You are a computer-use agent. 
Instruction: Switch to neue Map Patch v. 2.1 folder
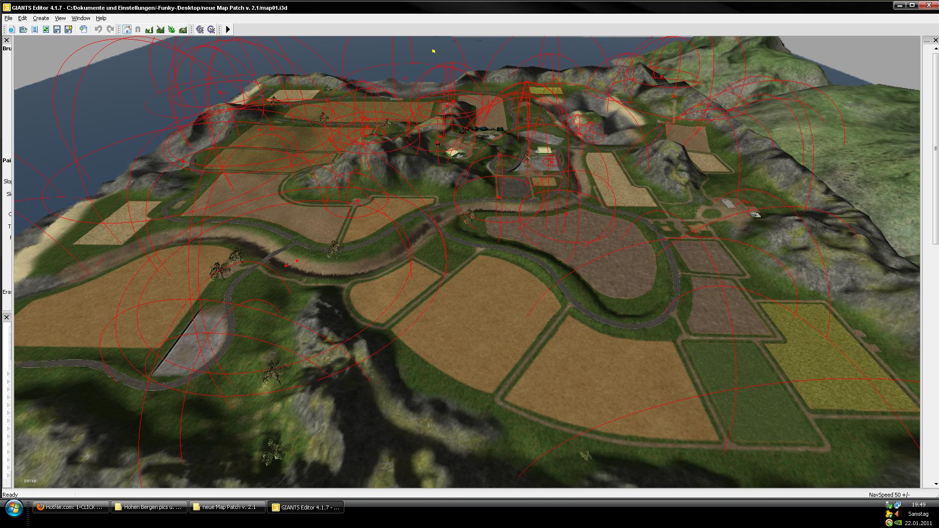pos(227,507)
